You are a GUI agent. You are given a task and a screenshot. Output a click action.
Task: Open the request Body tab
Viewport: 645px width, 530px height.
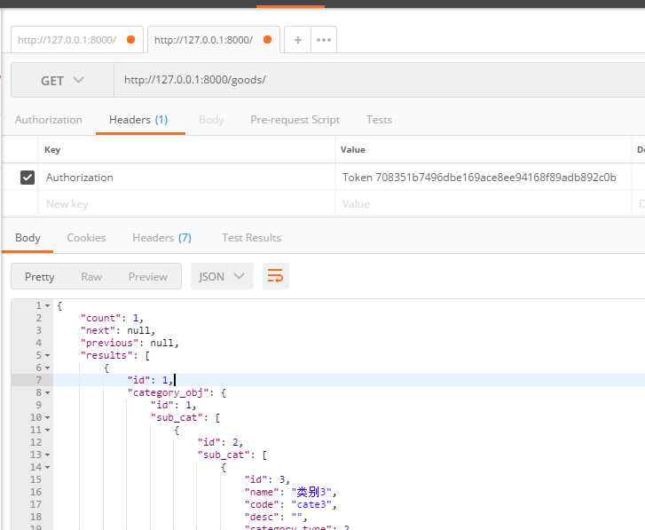coord(211,120)
